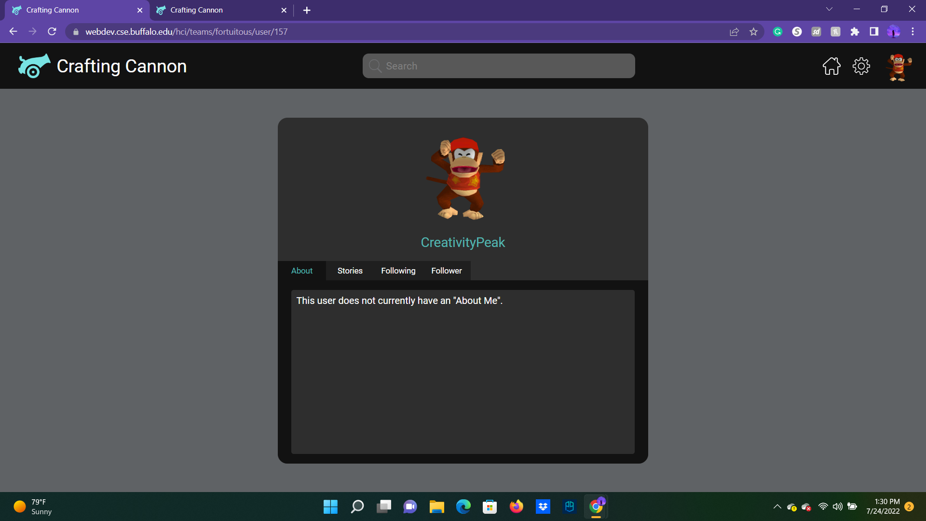Launch Firefox from taskbar
The width and height of the screenshot is (926, 521).
(517, 507)
